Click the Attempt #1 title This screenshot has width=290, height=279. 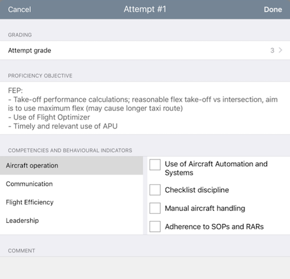[145, 9]
